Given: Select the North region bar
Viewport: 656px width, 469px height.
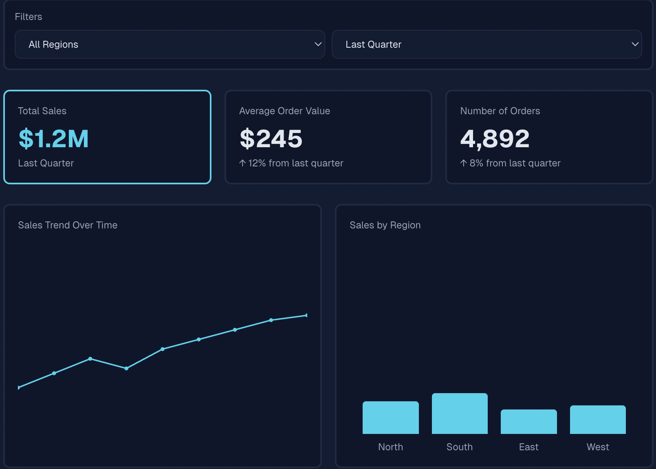Looking at the screenshot, I should coord(390,418).
